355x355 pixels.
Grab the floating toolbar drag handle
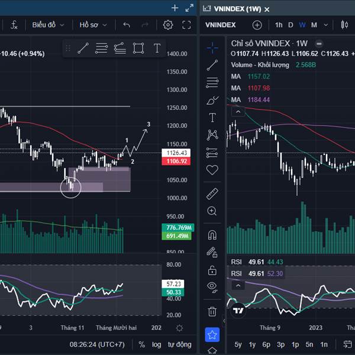(68, 49)
